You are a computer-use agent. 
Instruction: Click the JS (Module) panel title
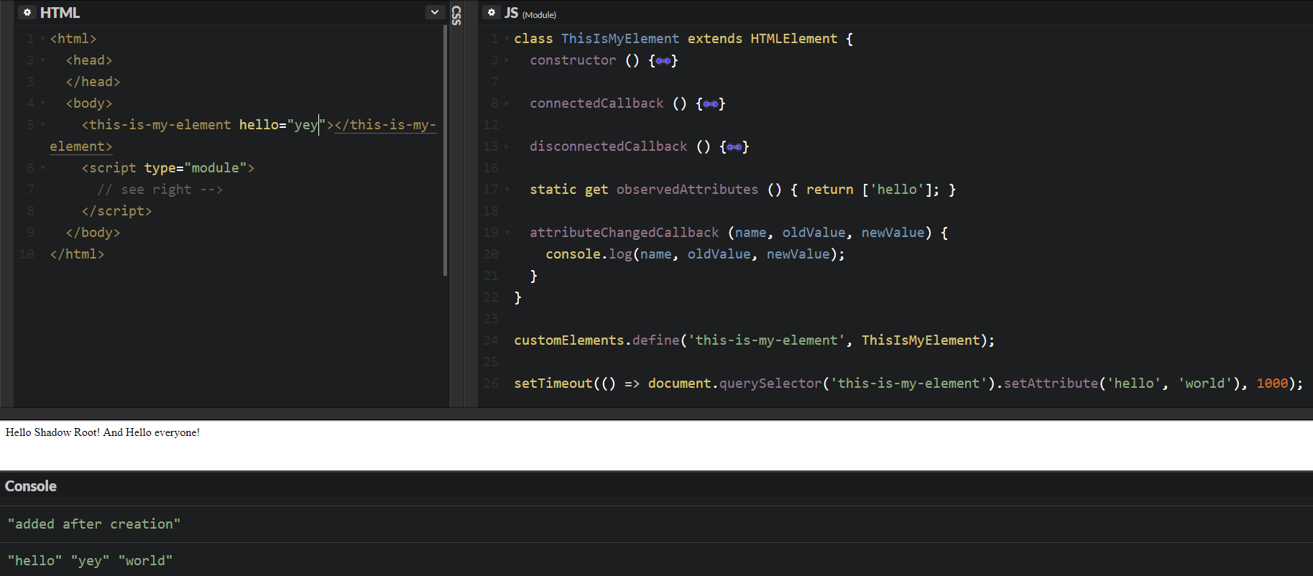pos(530,13)
